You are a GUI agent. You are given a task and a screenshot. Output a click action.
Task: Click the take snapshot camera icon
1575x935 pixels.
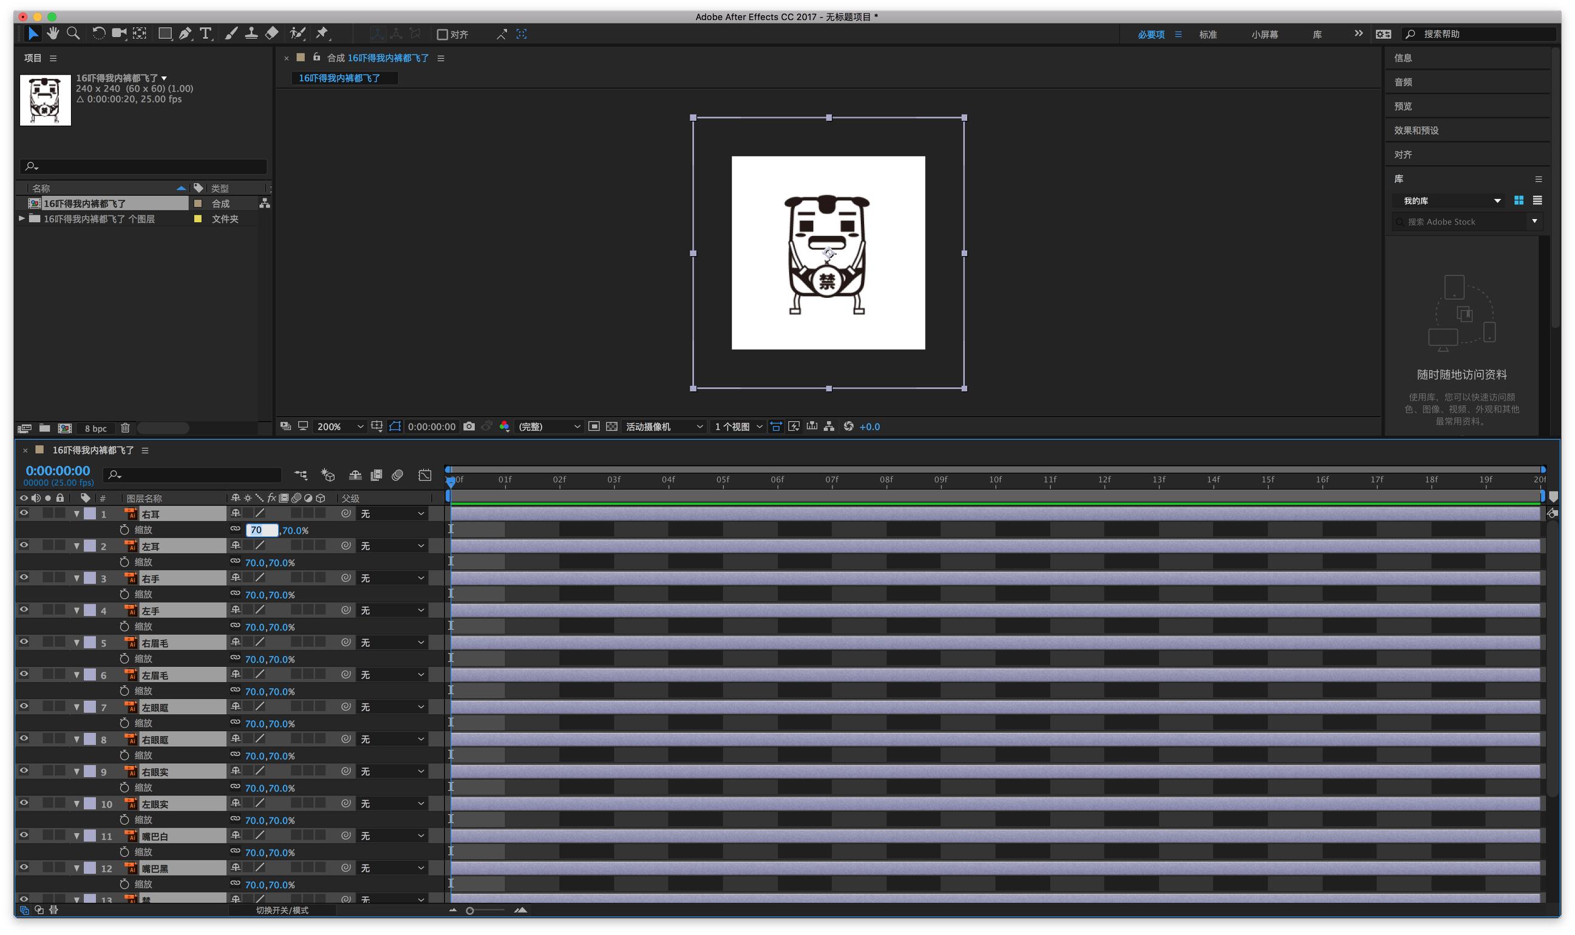pos(469,427)
